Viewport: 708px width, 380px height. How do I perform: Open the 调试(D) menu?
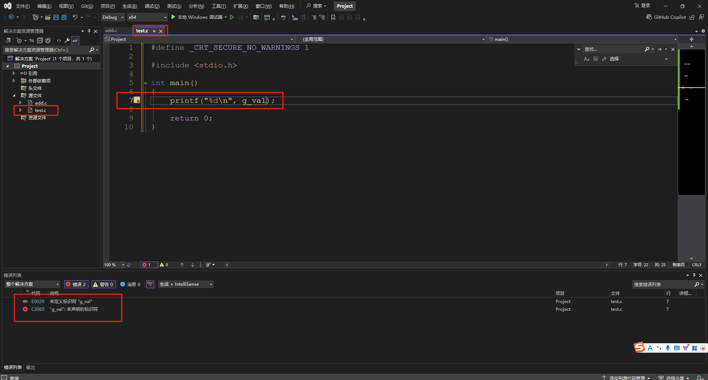coord(152,6)
